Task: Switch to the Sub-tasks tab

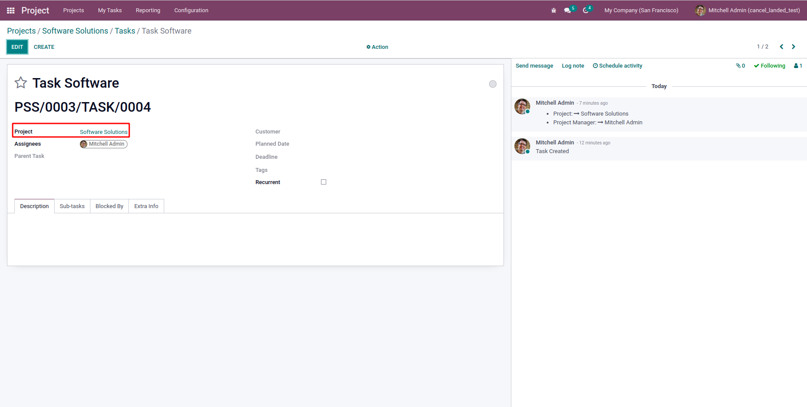Action: tap(72, 206)
